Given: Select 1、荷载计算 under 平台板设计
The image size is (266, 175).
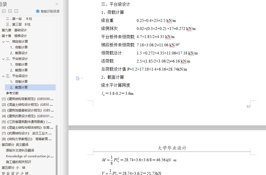Looking at the screenshot, I should click(19, 65).
